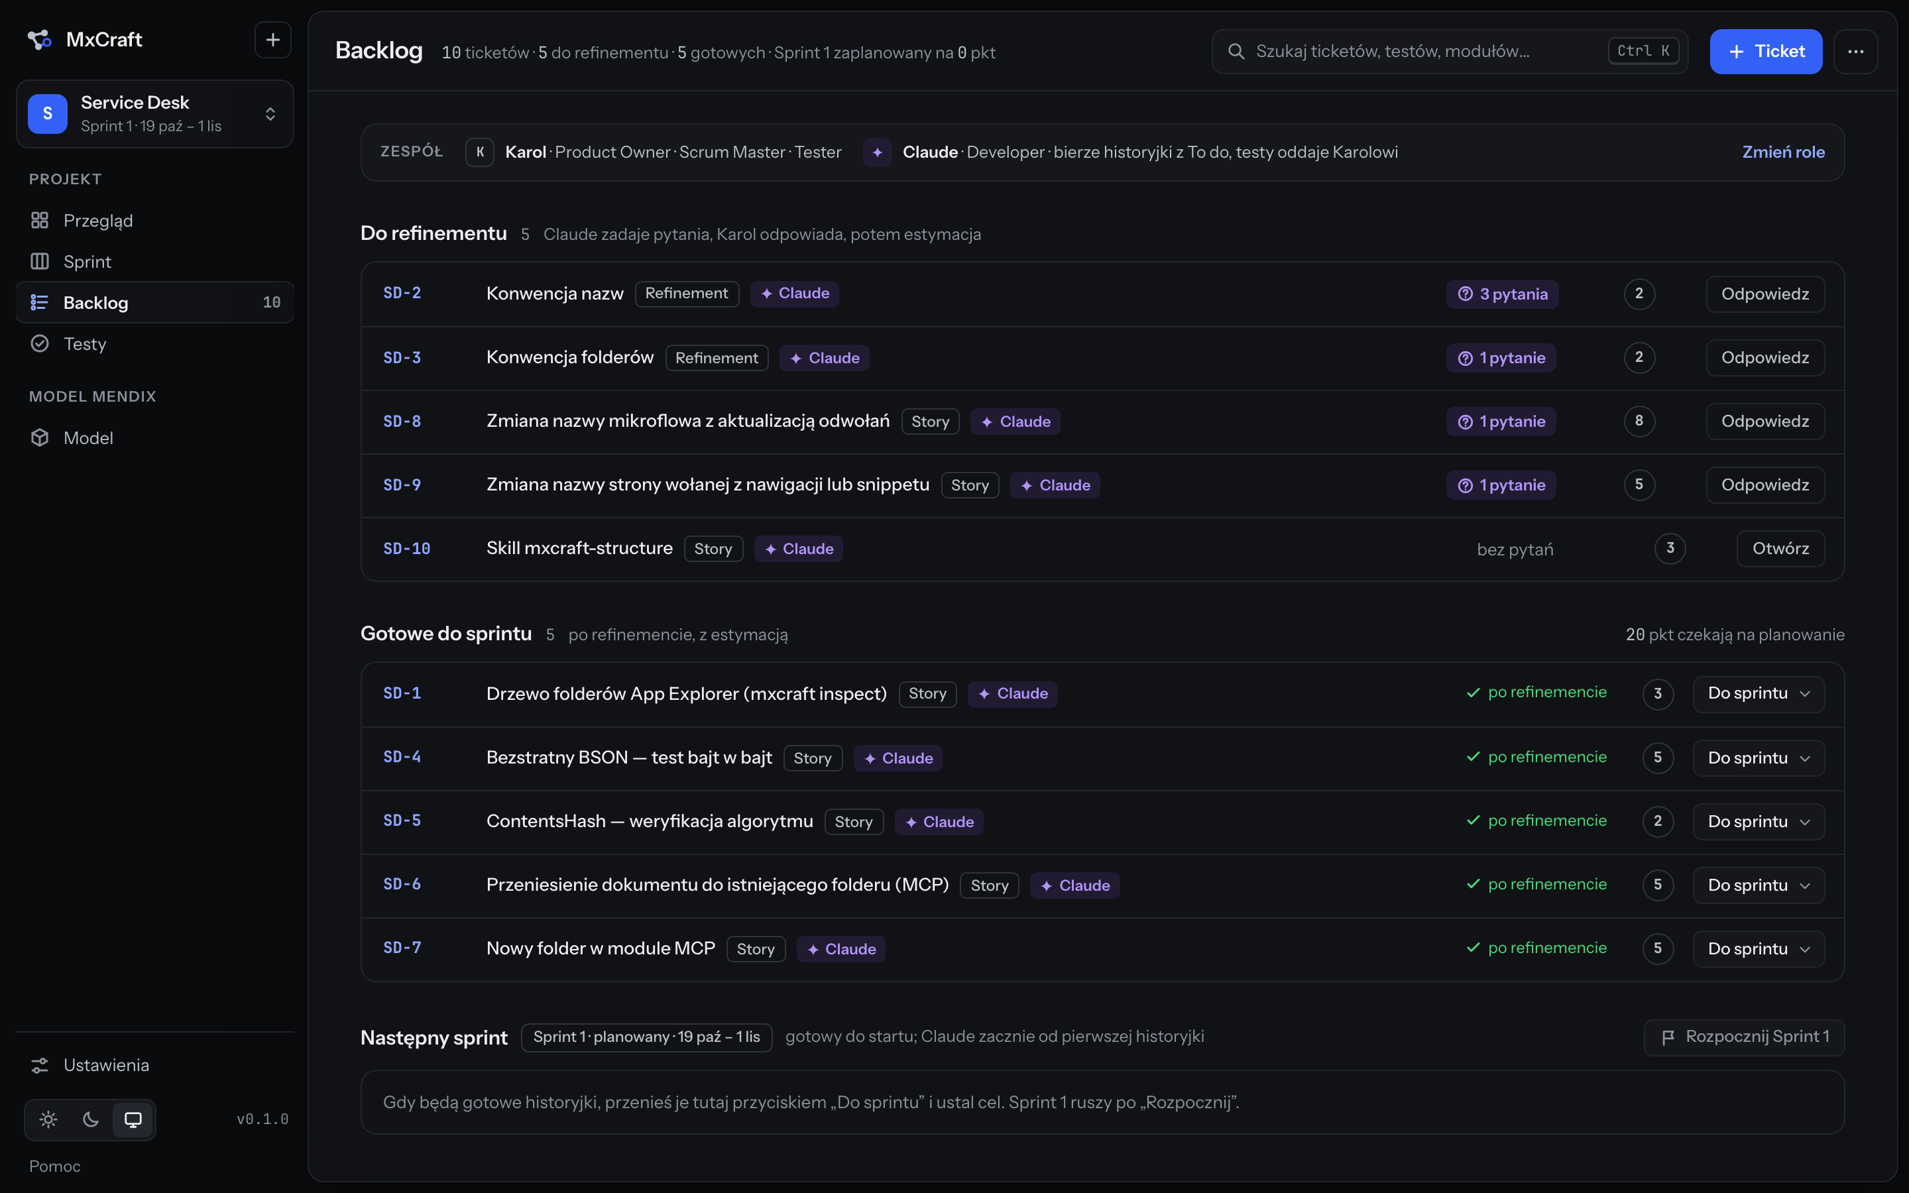Open Do sprintu dropdown for SD-1
Viewport: 1909px width, 1193px height.
pos(1759,693)
